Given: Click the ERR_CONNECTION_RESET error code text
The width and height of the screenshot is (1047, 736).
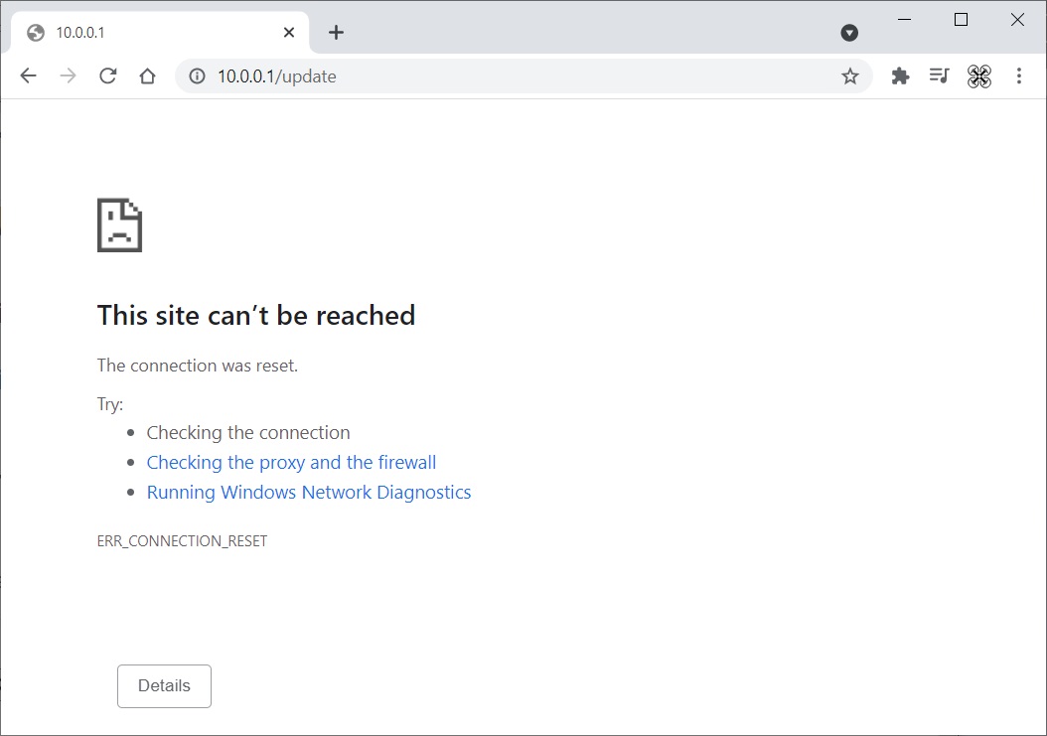Looking at the screenshot, I should tap(183, 541).
